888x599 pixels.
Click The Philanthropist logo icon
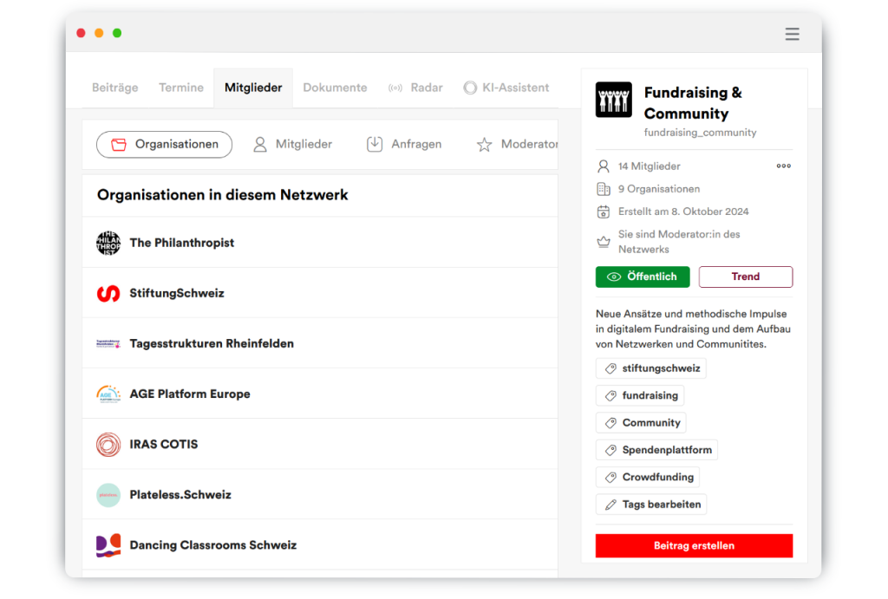click(x=108, y=243)
